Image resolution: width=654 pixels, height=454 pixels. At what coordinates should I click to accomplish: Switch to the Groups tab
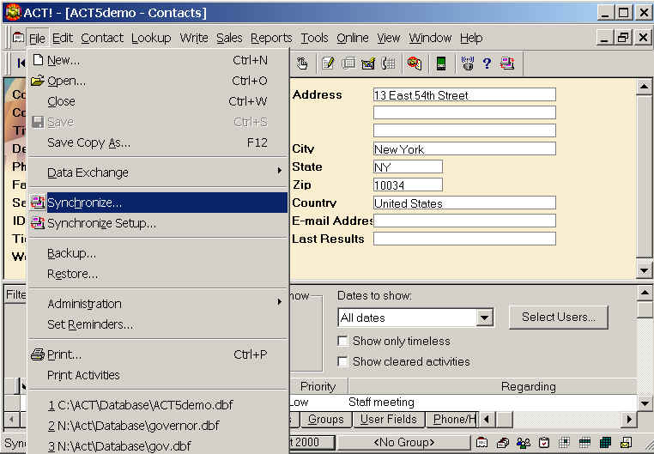pyautogui.click(x=326, y=420)
